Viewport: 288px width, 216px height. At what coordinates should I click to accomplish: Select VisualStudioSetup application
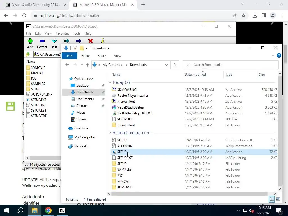(130, 107)
